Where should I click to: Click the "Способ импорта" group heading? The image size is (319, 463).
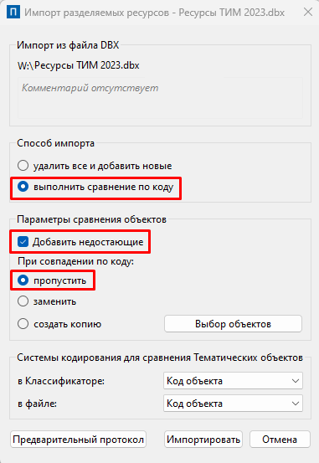point(55,143)
